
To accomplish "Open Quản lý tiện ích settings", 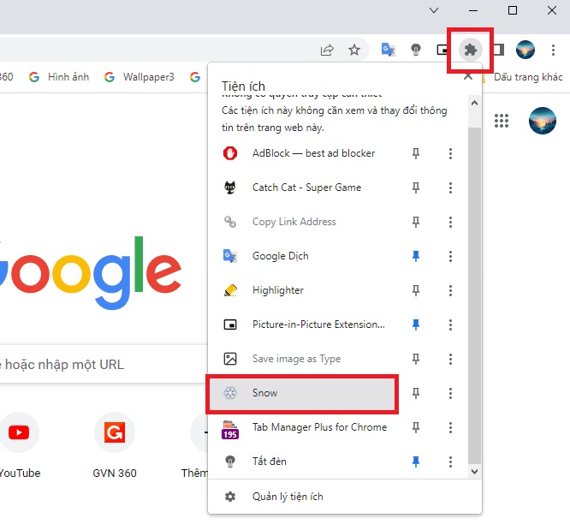I will click(287, 497).
